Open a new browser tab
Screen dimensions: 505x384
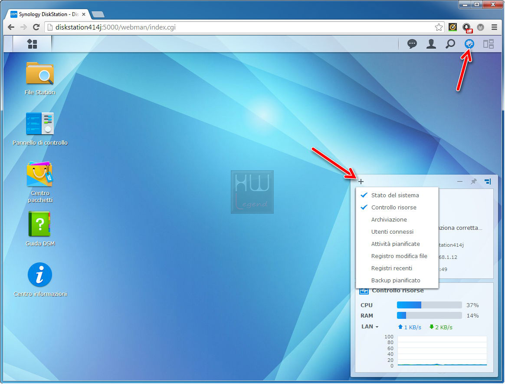click(x=98, y=14)
